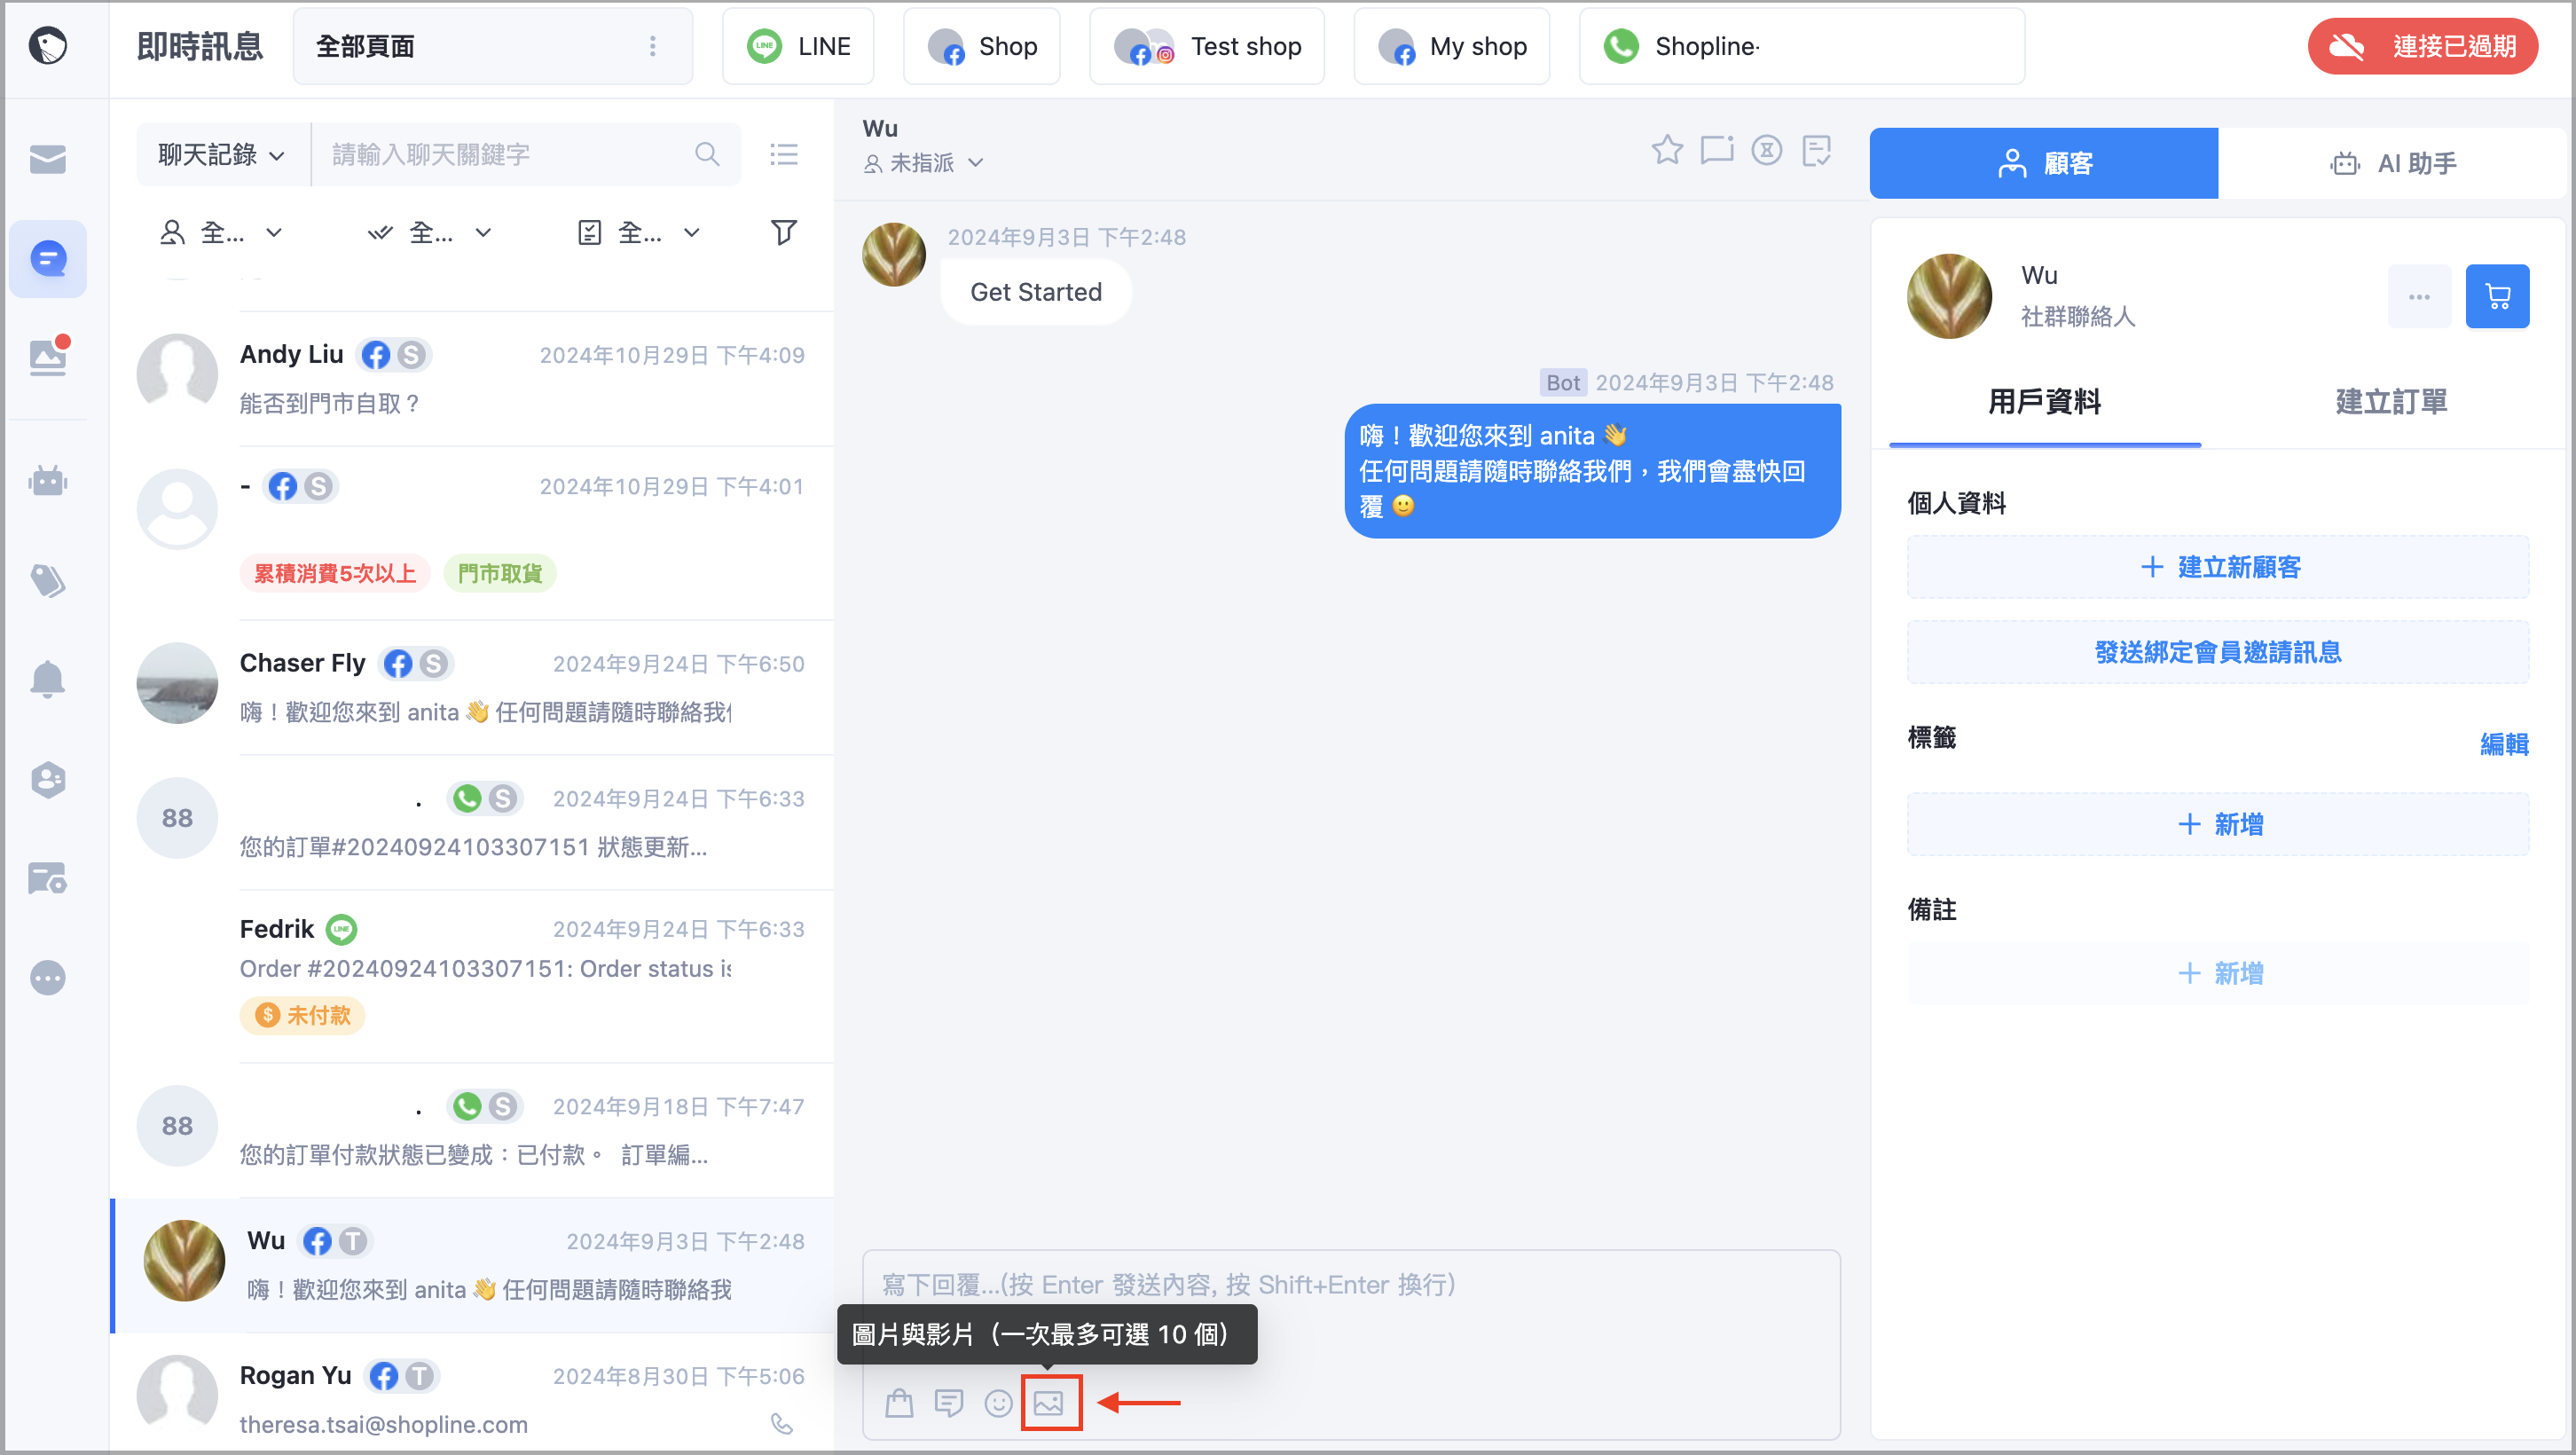Switch to the Shopline WhatsApp tab
Image resolution: width=2576 pixels, height=1455 pixels.
(x=1801, y=46)
